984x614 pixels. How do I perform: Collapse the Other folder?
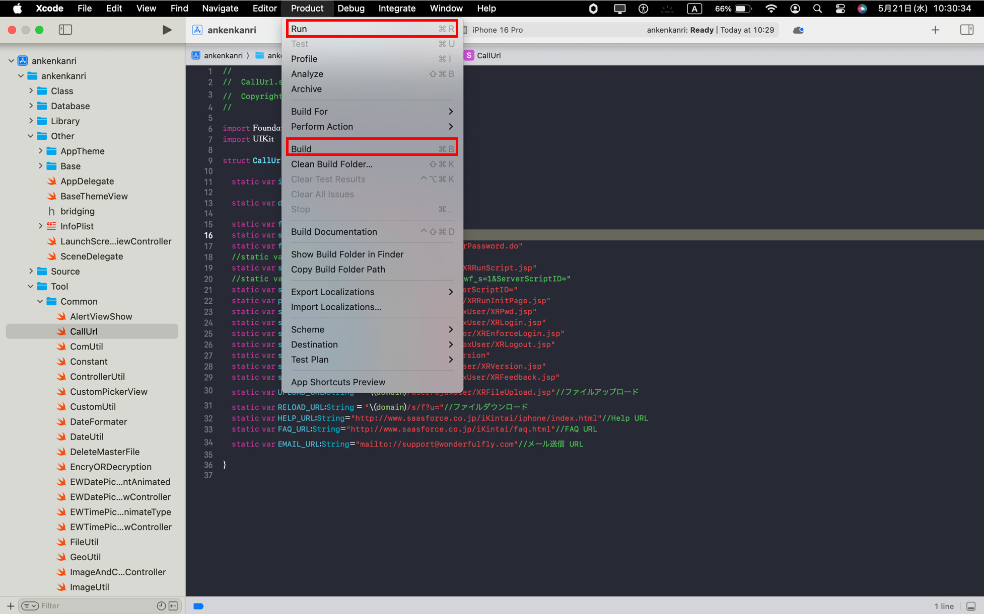click(x=31, y=136)
